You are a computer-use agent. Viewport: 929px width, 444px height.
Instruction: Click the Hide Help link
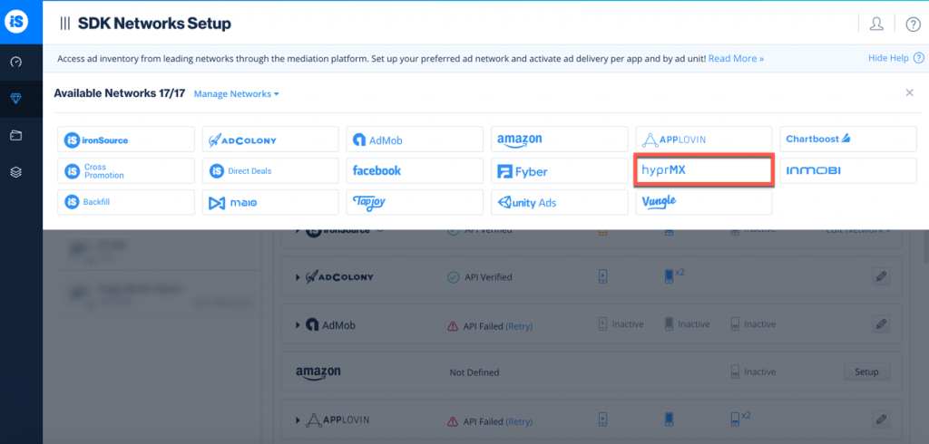tap(888, 58)
